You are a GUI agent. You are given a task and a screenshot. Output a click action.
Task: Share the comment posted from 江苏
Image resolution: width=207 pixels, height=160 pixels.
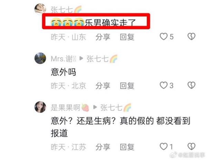click(103, 147)
